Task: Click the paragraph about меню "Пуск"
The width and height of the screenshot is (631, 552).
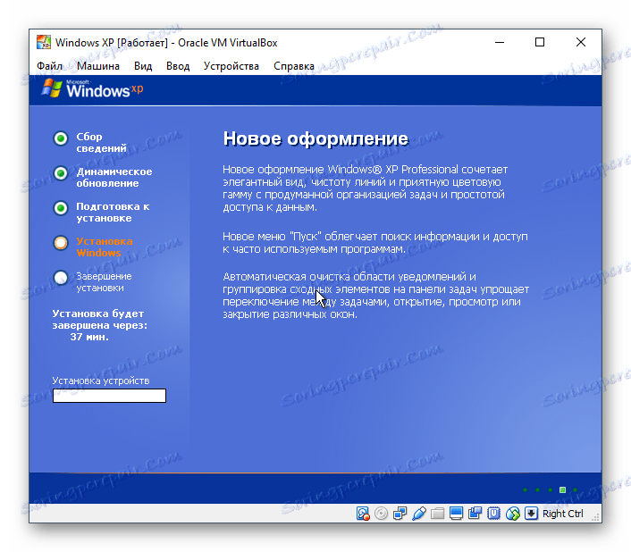Action: click(375, 242)
